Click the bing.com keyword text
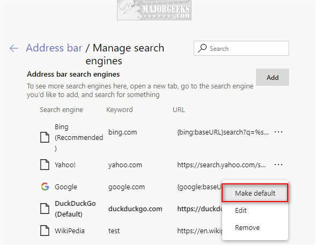The width and height of the screenshot is (316, 245). (x=122, y=132)
